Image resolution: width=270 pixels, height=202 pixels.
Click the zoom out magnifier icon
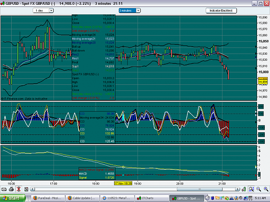[259, 189]
